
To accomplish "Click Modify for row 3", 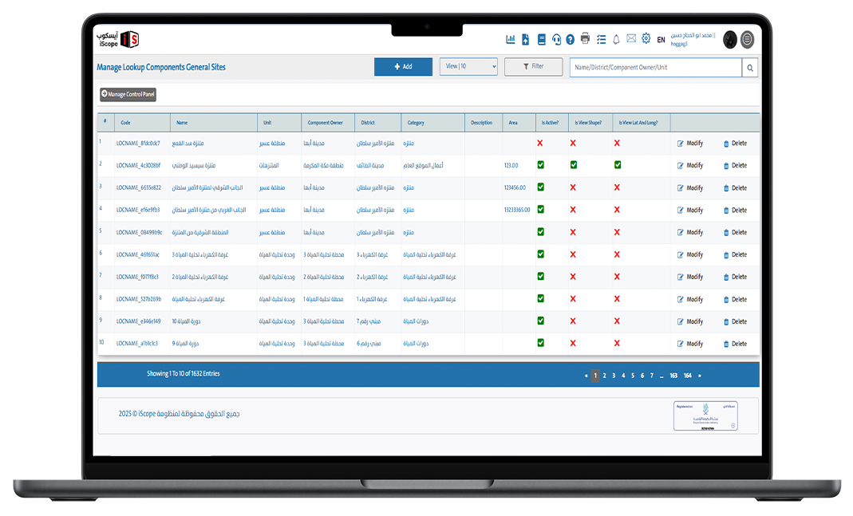I will (690, 188).
